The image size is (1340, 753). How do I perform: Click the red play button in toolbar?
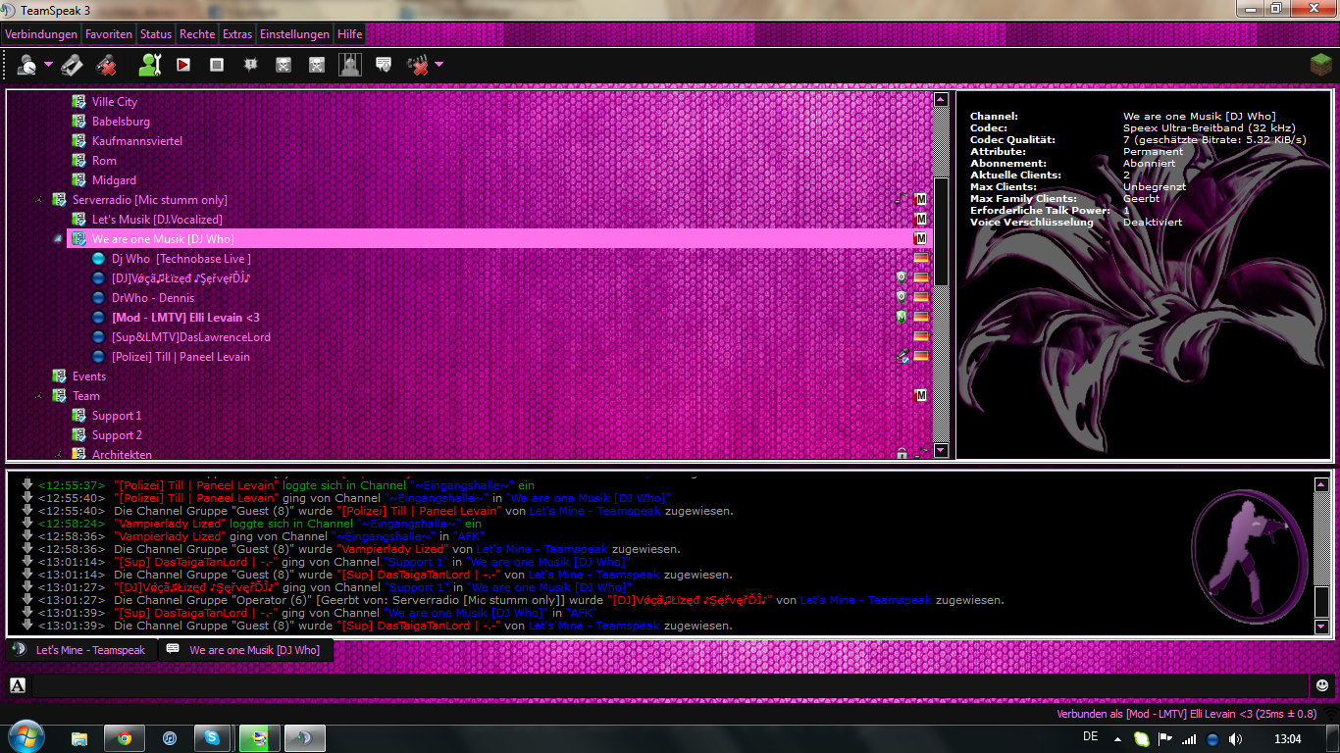183,65
